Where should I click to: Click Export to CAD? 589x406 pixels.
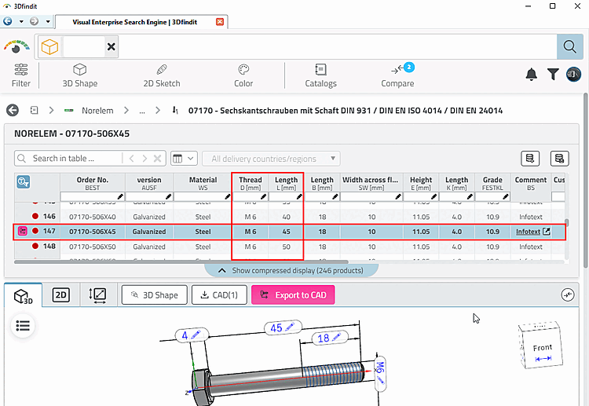[293, 294]
